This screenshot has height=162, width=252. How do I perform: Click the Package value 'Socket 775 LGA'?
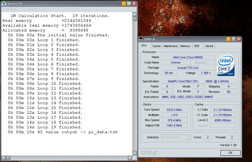coord(188,68)
